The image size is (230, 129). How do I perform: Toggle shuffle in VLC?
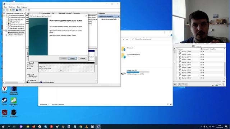(x=186, y=85)
